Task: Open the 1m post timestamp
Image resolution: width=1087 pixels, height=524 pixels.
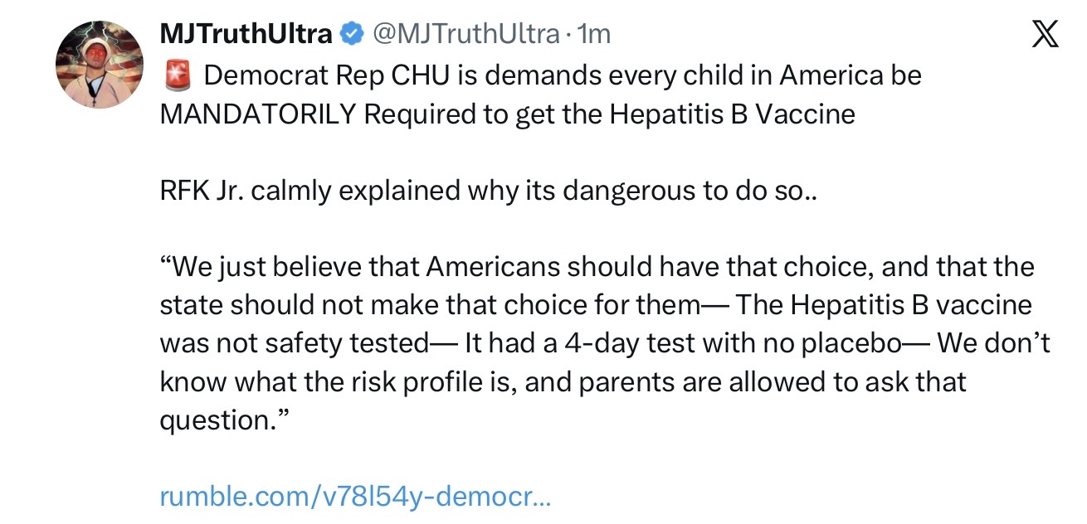Action: pos(593,34)
